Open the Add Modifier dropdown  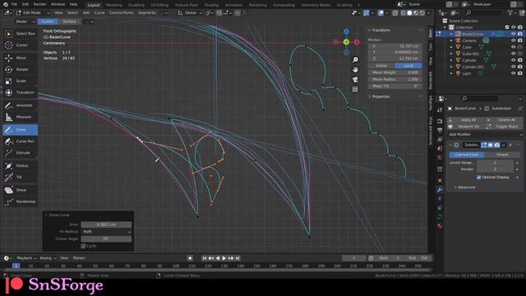[484, 134]
